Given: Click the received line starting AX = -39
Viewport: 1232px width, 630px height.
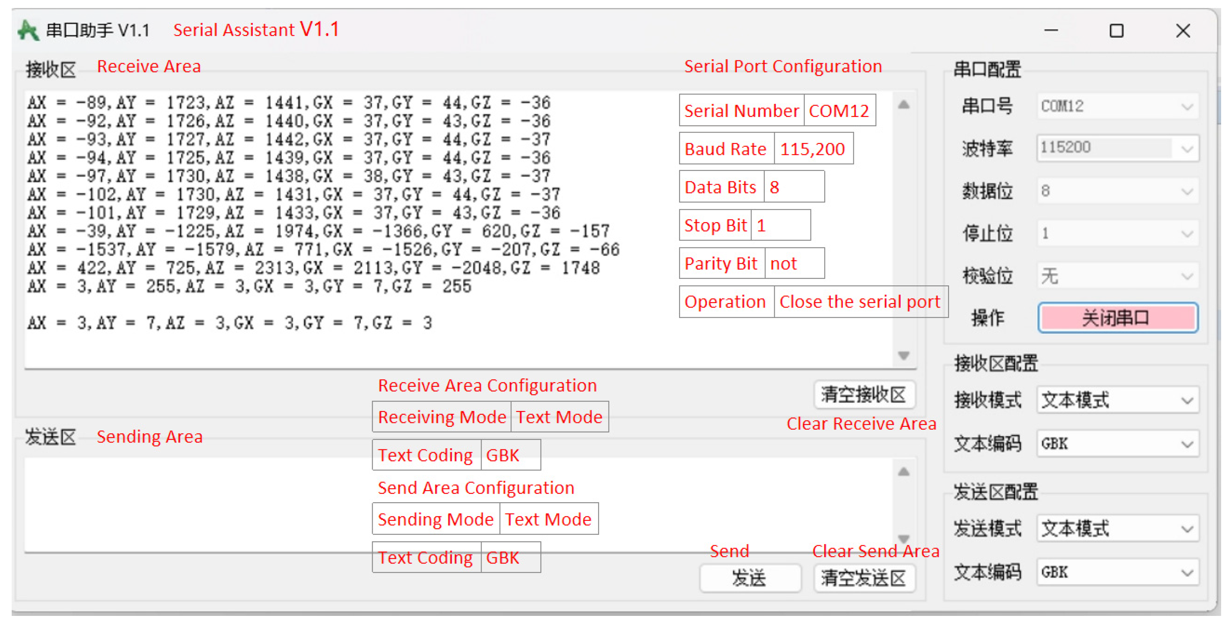Looking at the screenshot, I should coord(318,231).
